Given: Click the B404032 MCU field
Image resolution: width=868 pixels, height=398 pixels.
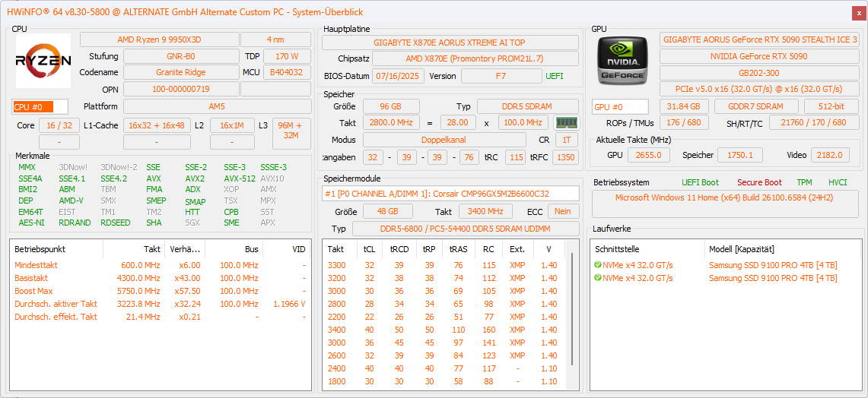Looking at the screenshot, I should click(287, 72).
